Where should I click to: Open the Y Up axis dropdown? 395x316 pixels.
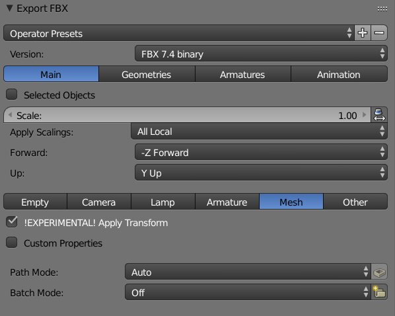261,173
